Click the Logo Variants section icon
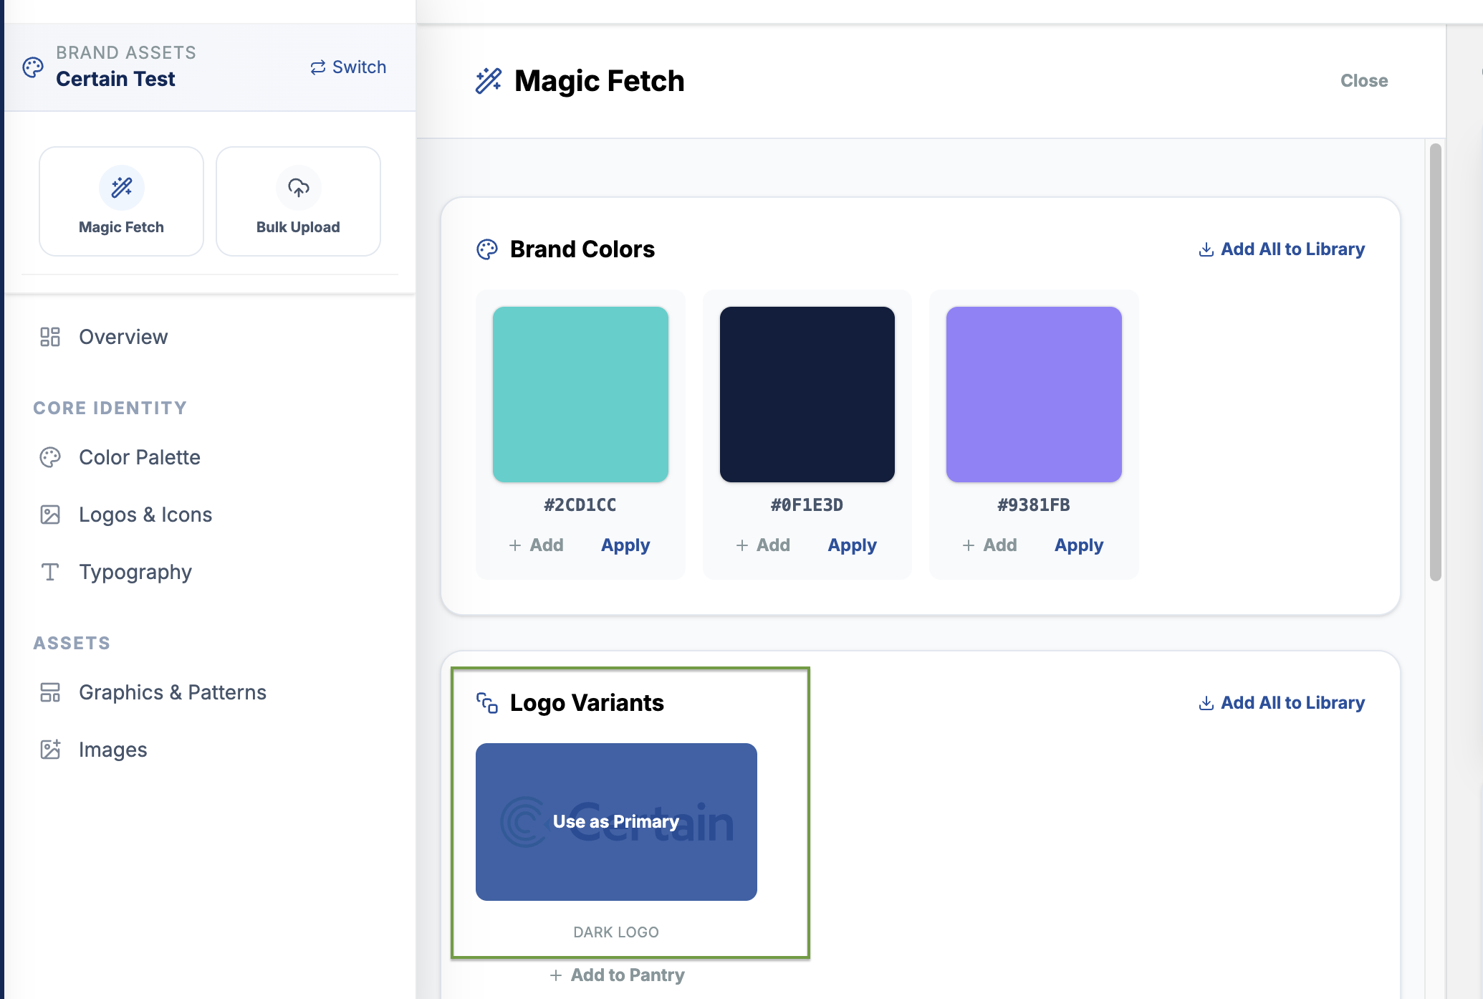Image resolution: width=1483 pixels, height=999 pixels. [487, 703]
